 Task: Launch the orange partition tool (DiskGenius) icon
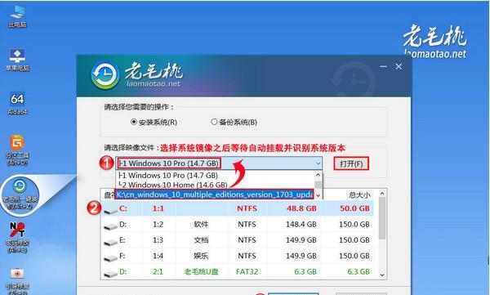pos(17,150)
